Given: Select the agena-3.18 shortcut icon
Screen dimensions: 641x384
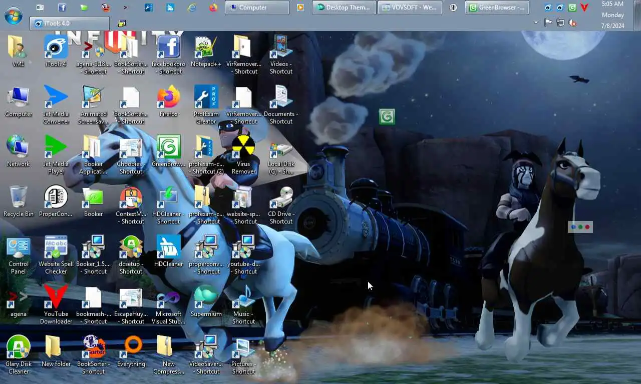Looking at the screenshot, I should pos(94,54).
